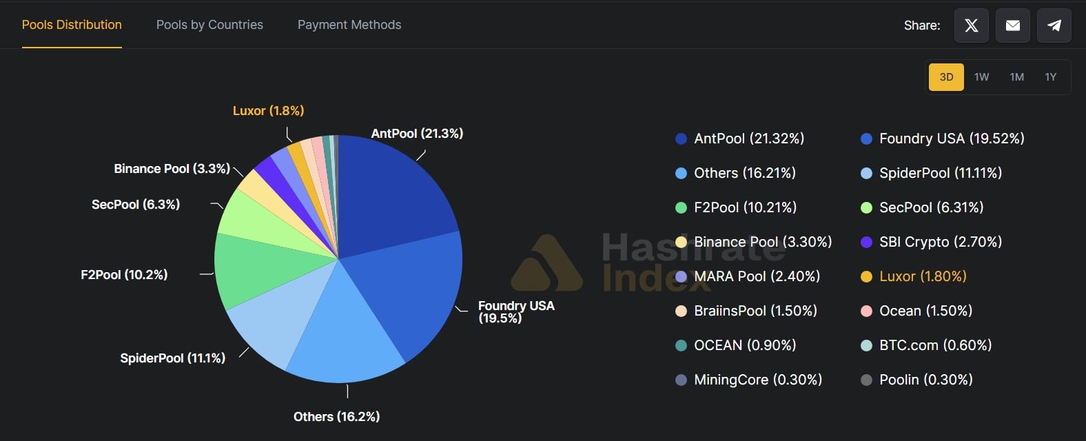The height and width of the screenshot is (441, 1086).
Task: Choose the 1Y time range
Action: 1050,77
